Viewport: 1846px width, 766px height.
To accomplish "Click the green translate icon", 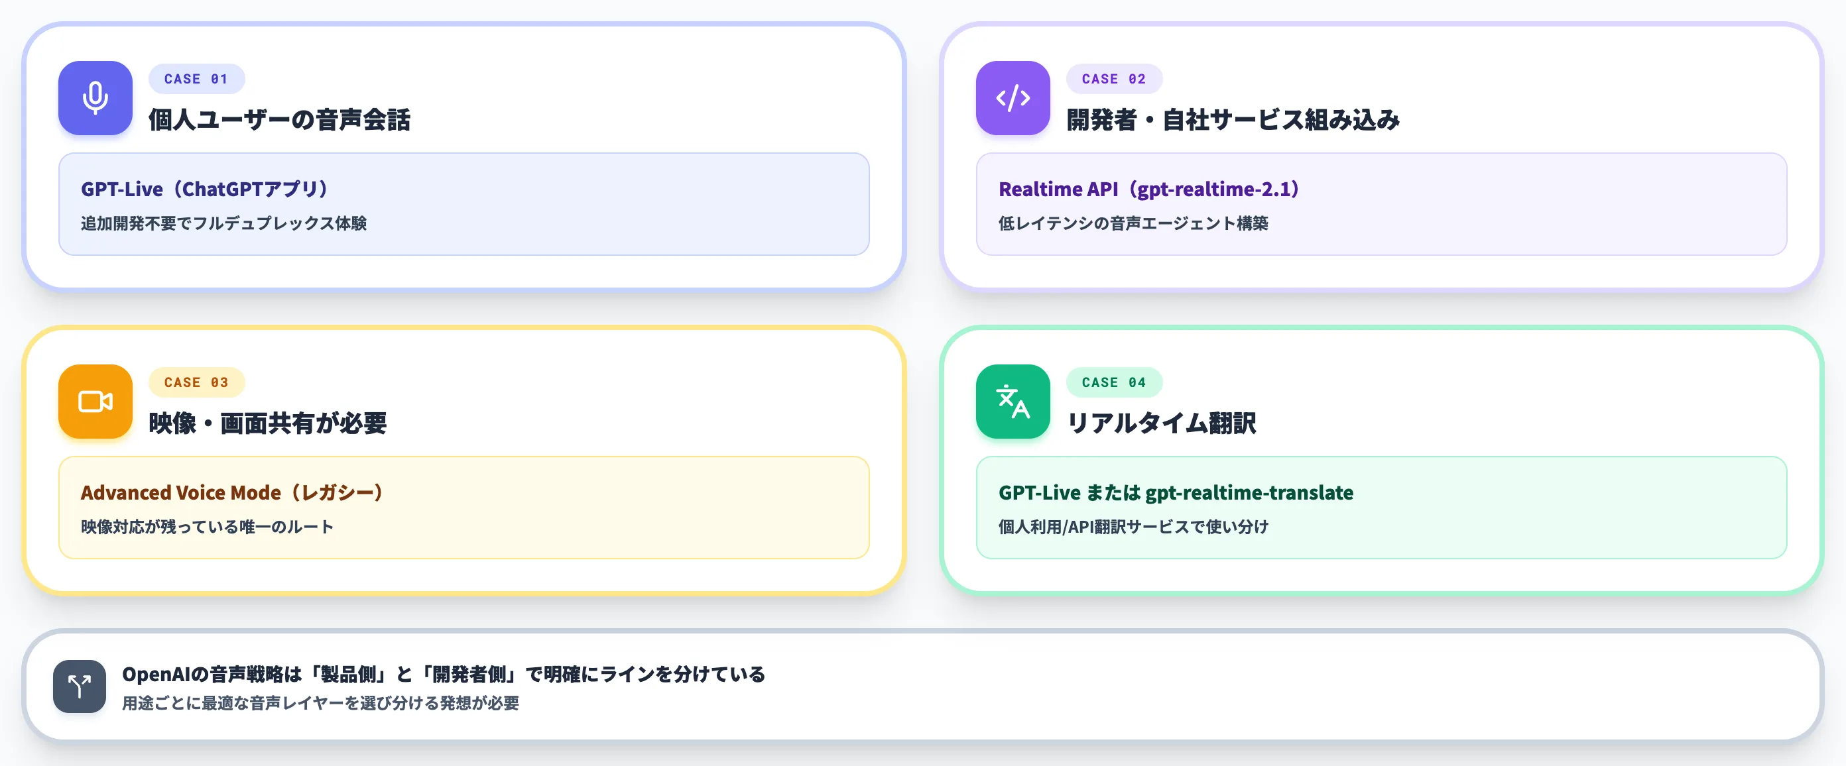I will (1013, 402).
